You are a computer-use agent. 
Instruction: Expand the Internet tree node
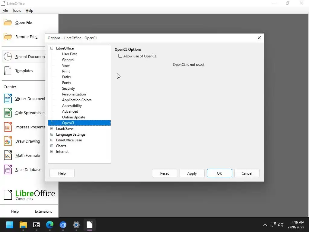52,152
